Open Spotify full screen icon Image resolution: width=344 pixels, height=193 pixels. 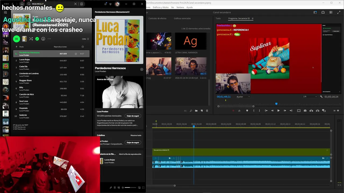[143, 188]
